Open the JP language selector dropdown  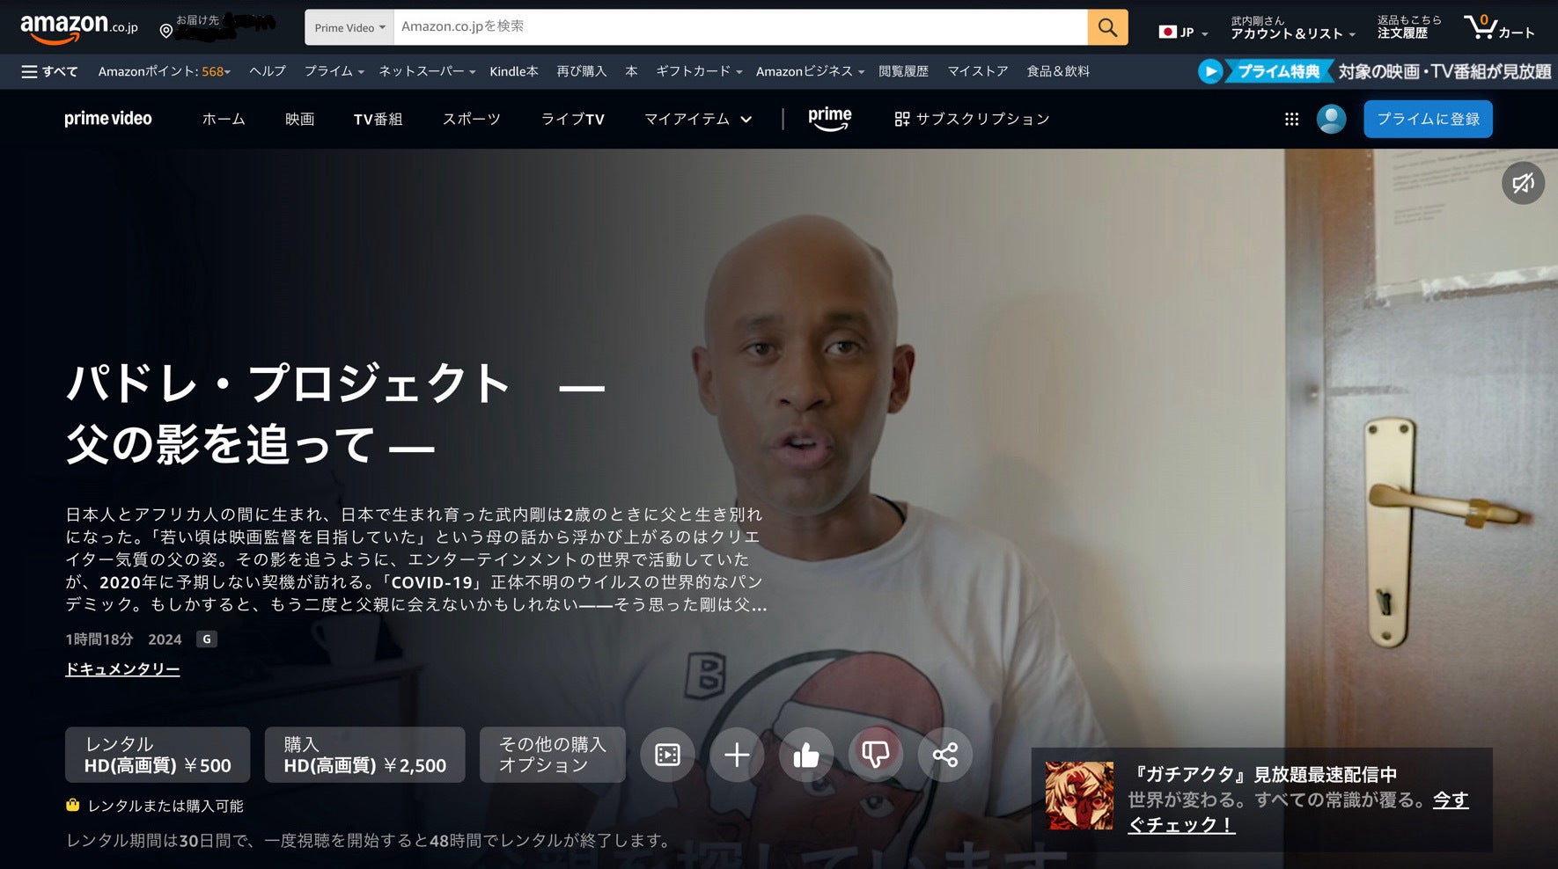click(1183, 33)
